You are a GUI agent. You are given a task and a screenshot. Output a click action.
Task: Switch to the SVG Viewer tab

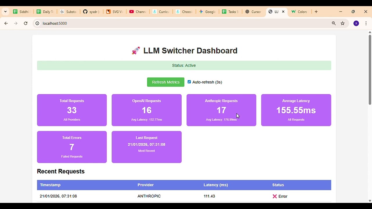115,12
